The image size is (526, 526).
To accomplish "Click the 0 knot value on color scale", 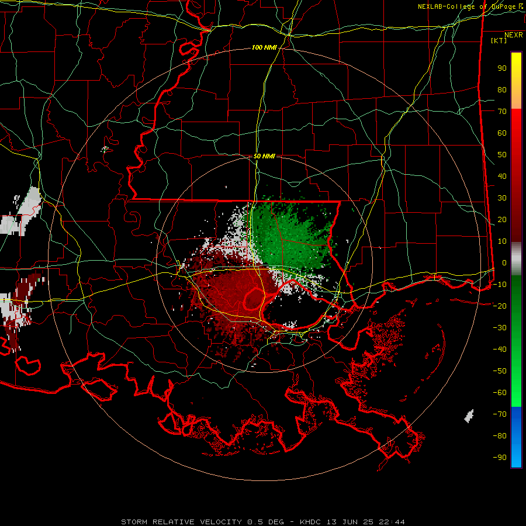I will [504, 263].
